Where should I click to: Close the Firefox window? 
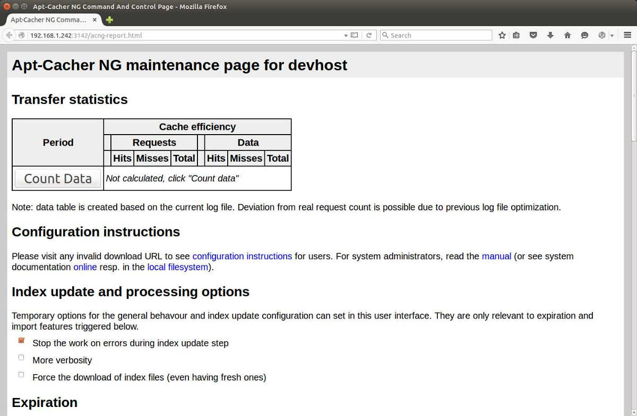coord(6,6)
